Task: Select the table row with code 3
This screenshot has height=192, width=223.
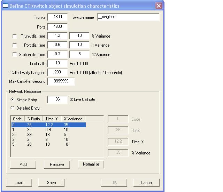Action: click(48, 139)
